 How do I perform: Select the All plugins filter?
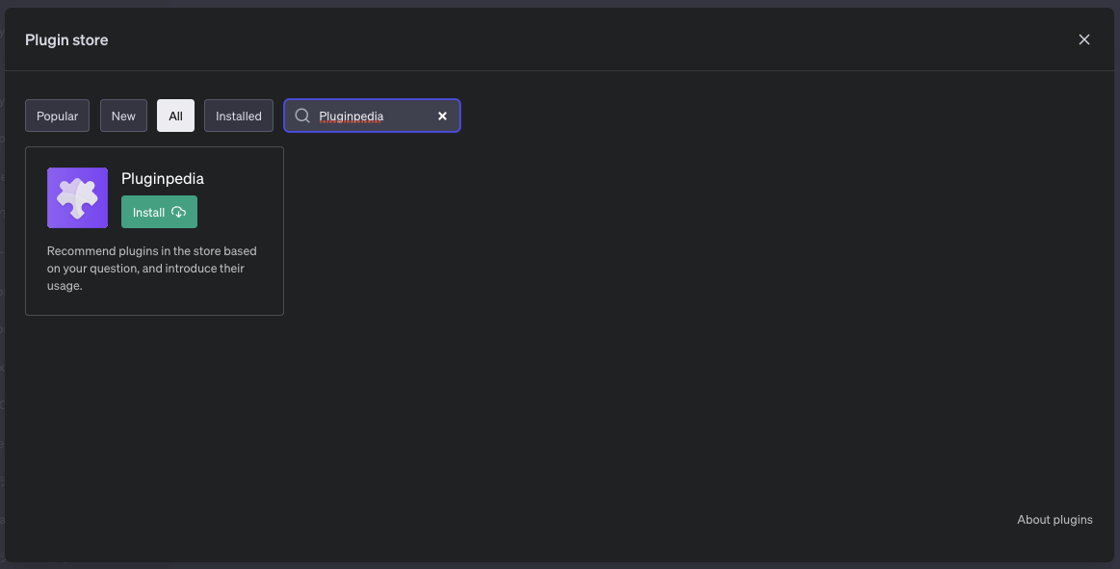pos(175,116)
